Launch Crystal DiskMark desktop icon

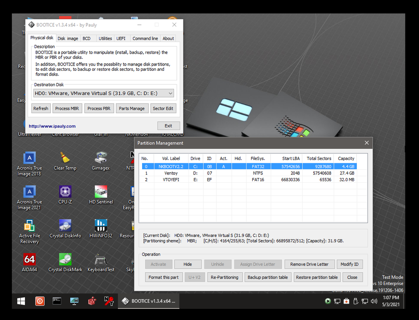pyautogui.click(x=65, y=263)
